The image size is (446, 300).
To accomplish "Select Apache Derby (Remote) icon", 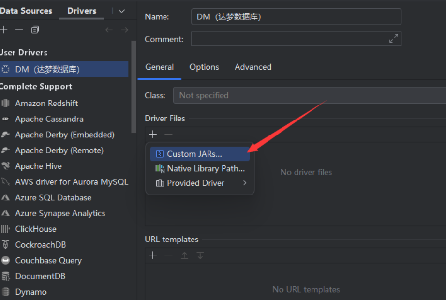I will 5,150.
